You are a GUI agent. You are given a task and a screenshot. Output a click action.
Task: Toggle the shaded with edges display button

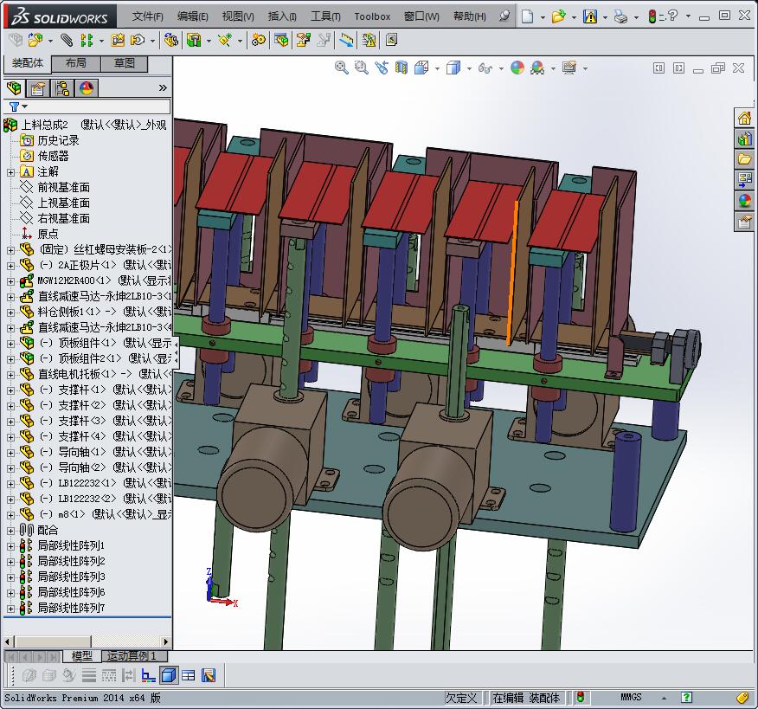(x=169, y=675)
